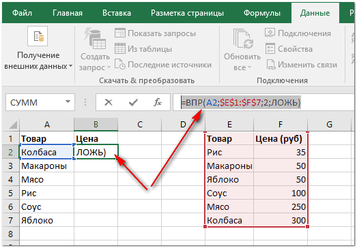Click Показать запросы button label

coord(162,33)
